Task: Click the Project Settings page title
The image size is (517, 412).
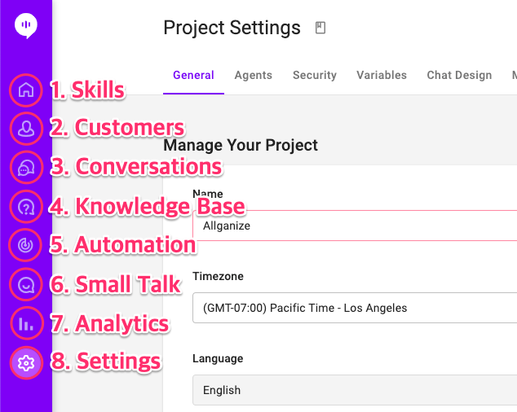Action: click(x=232, y=28)
